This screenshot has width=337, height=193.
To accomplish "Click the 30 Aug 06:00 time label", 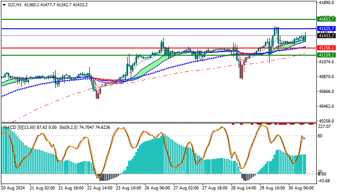I will pyautogui.click(x=301, y=188).
